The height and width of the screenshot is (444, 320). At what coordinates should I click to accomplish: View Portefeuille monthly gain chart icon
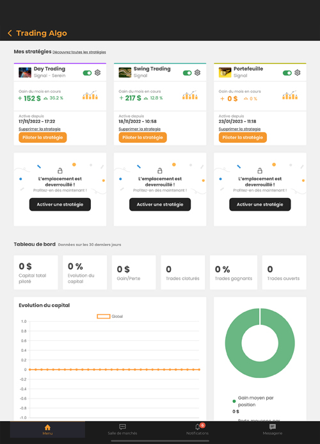[290, 95]
